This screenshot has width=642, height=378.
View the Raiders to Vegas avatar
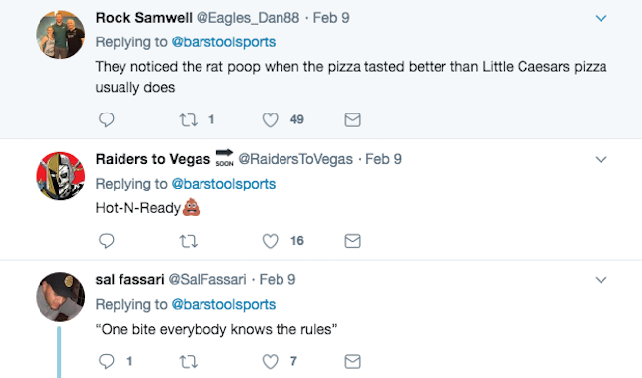point(60,176)
